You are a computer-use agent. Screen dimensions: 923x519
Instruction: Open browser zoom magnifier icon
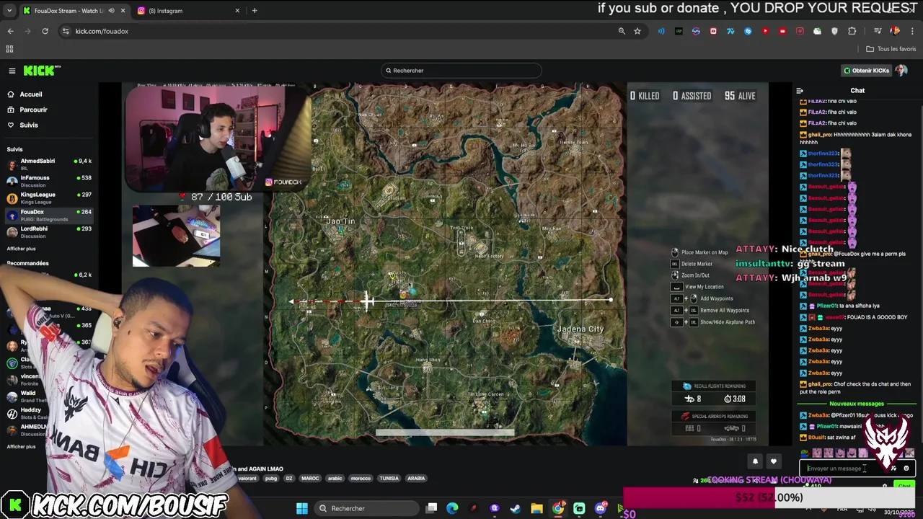[622, 31]
